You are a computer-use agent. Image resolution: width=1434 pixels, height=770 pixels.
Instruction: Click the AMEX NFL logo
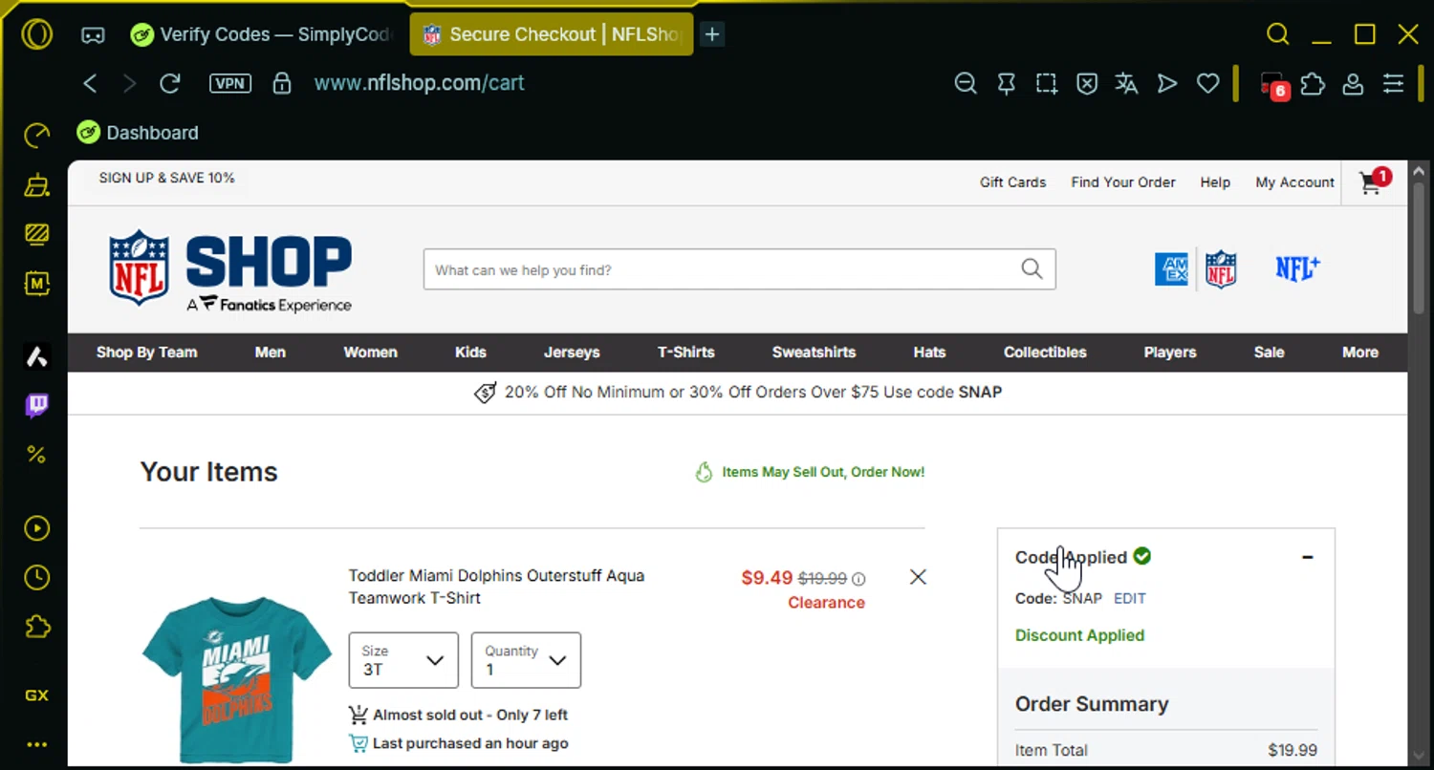[1196, 269]
